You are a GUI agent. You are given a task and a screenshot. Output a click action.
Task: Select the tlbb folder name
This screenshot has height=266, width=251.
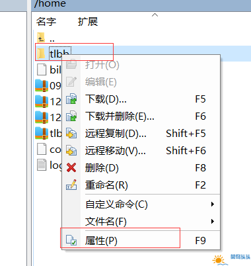pos(59,54)
